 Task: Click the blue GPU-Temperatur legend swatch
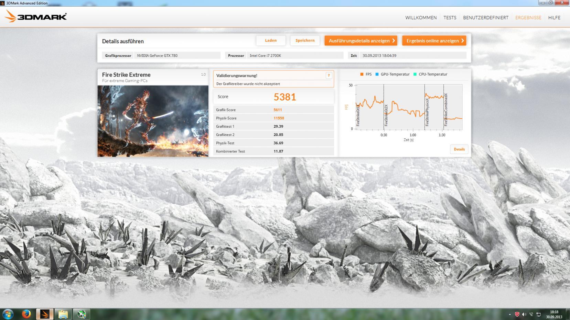coord(377,74)
